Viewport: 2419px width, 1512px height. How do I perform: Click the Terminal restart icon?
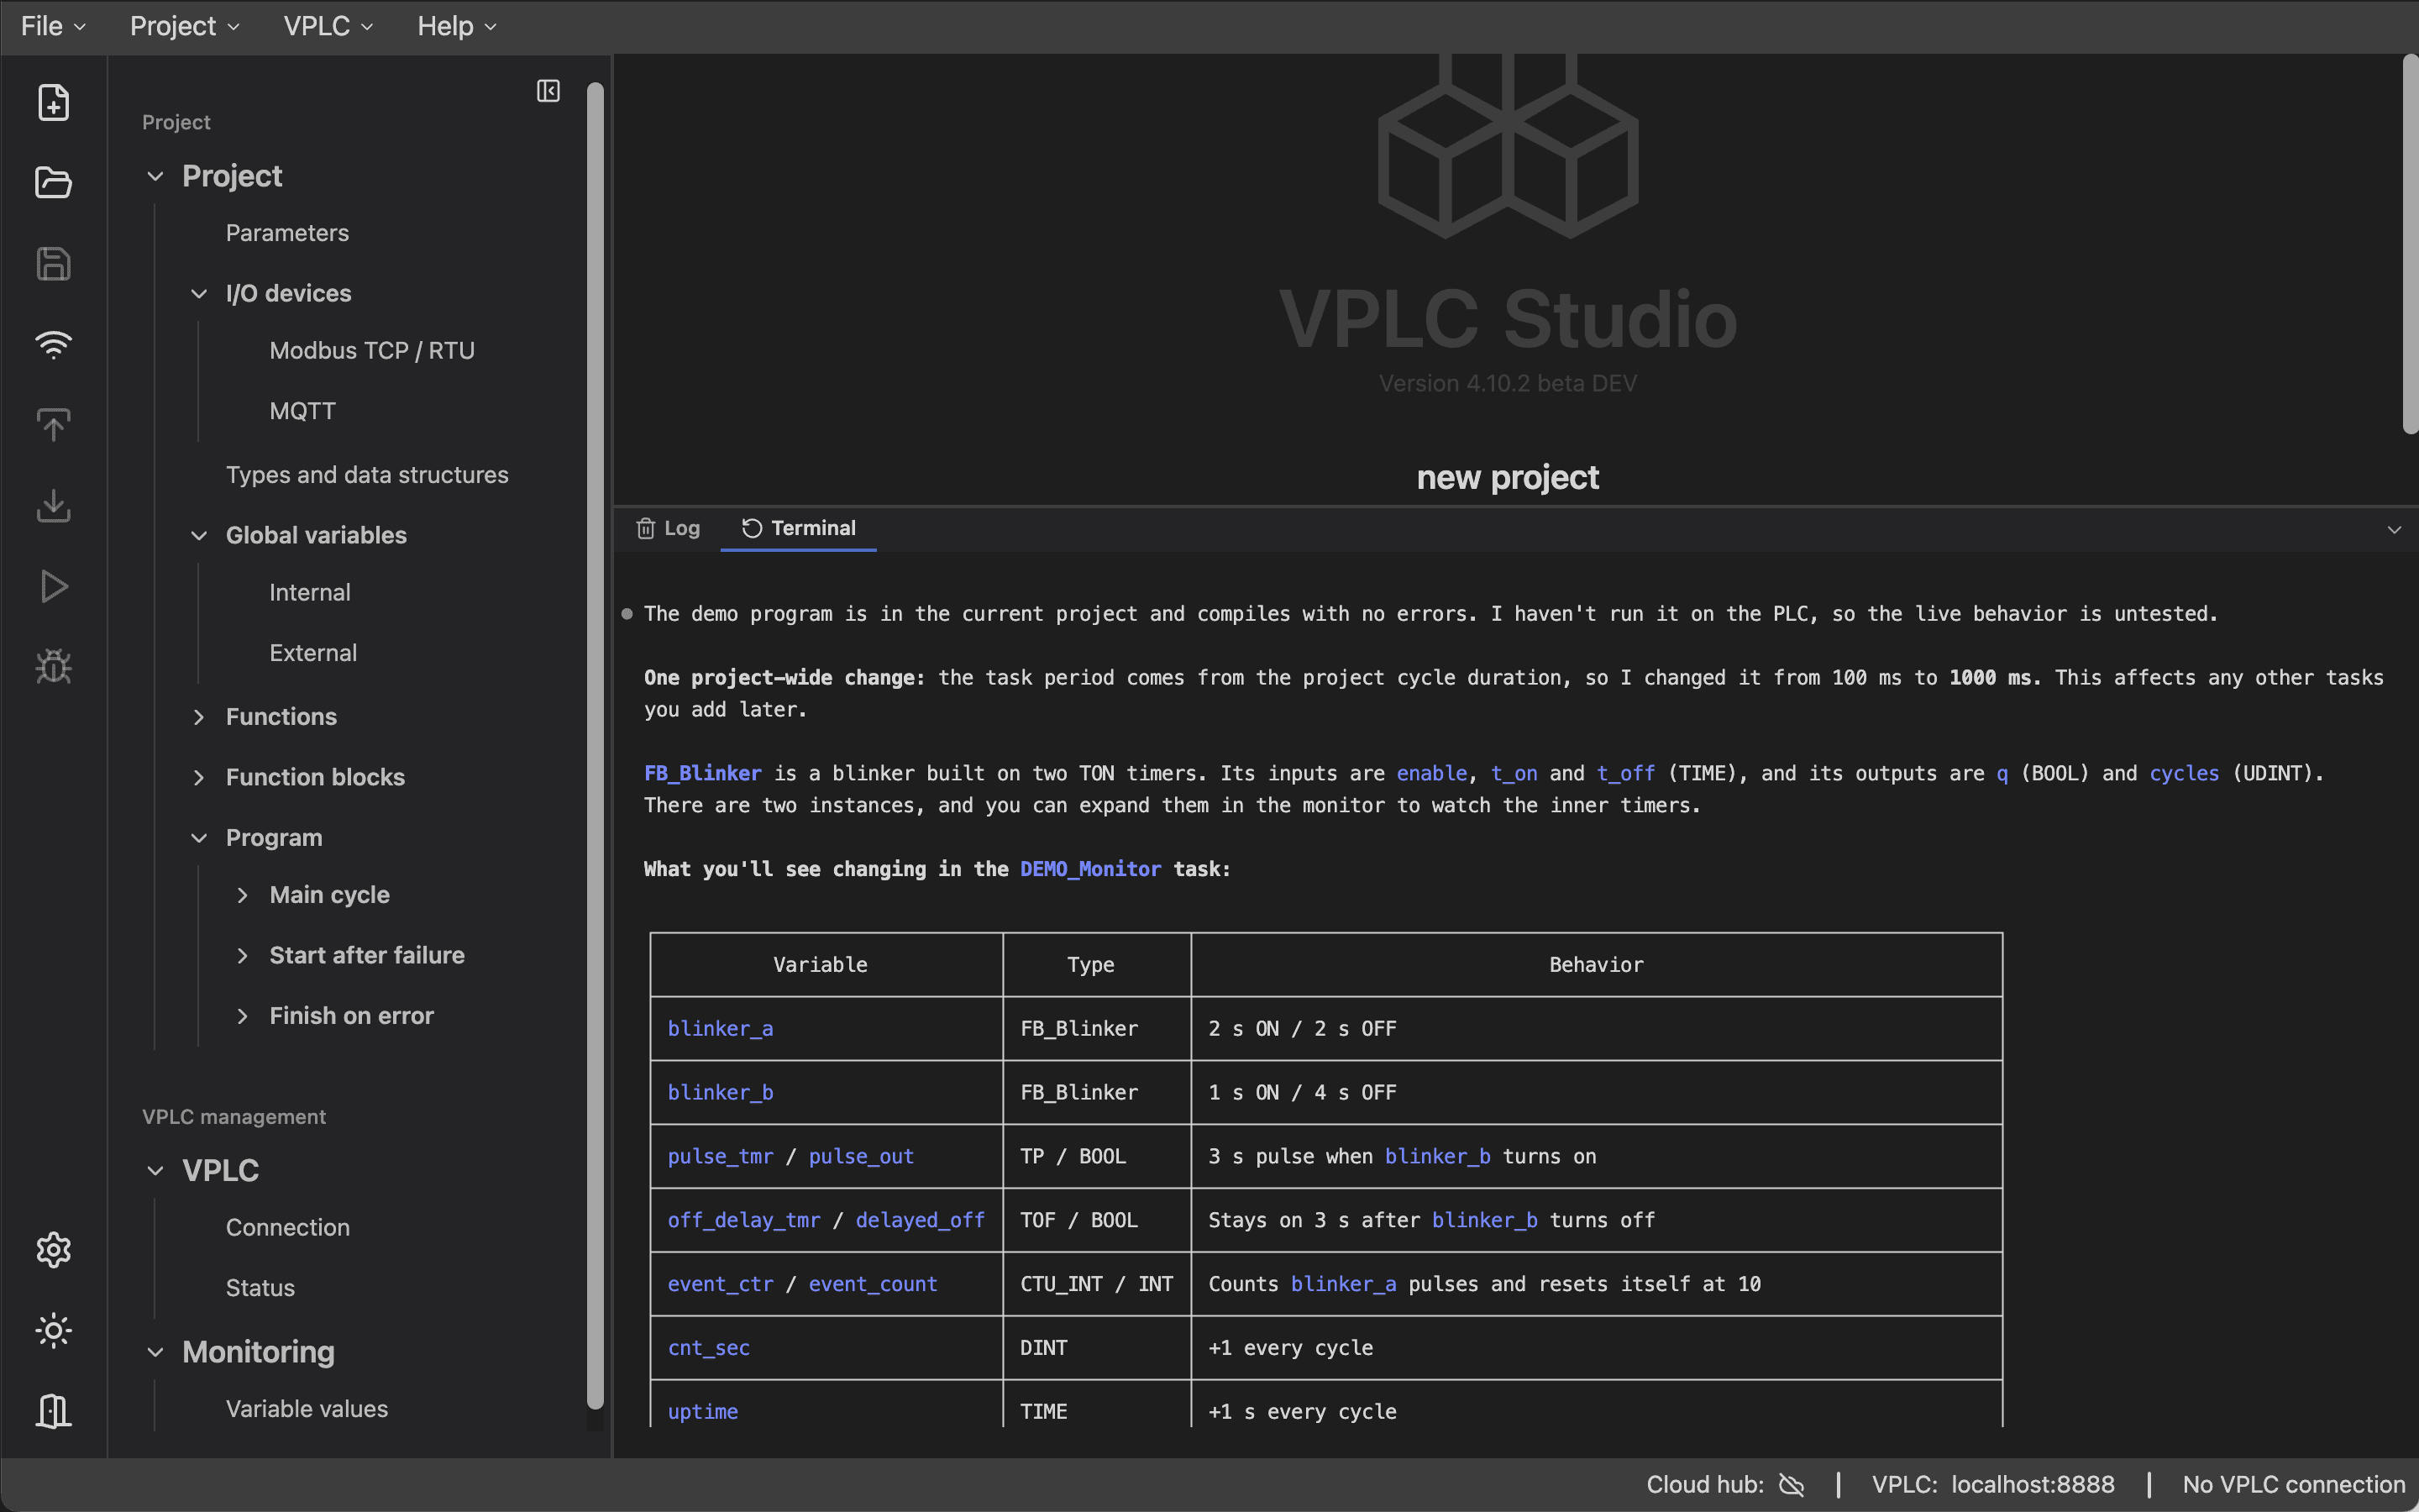[752, 528]
